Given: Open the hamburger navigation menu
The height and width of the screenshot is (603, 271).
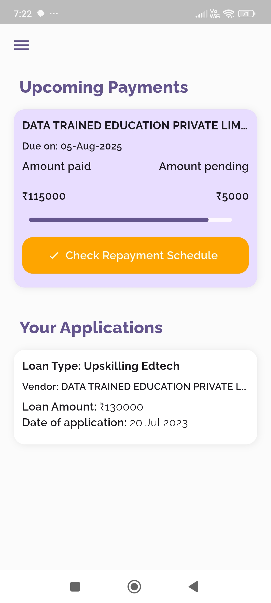Looking at the screenshot, I should 21,45.
